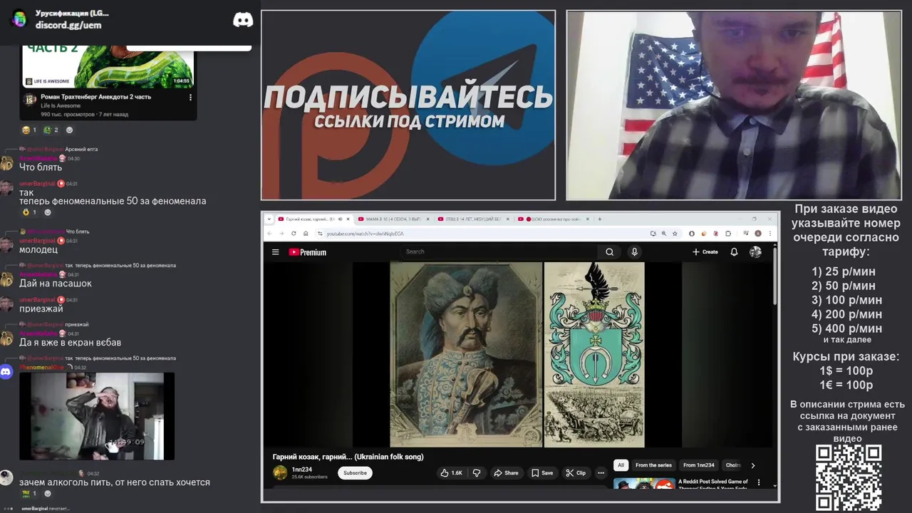Viewport: 912px width, 513px height.
Task: Click the 'Что блять' chat message
Action: [41, 167]
